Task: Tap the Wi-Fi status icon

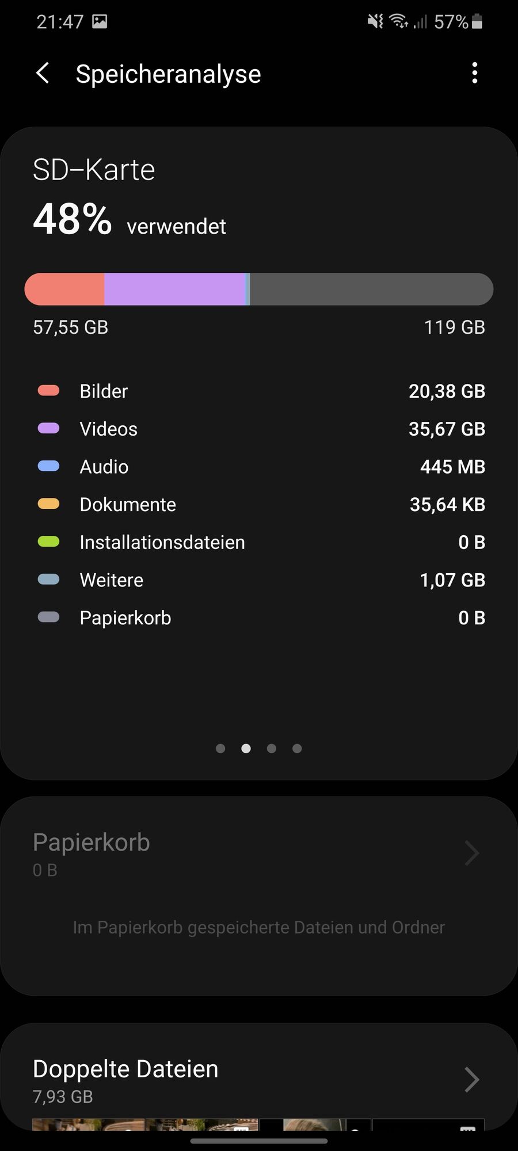Action: (398, 22)
